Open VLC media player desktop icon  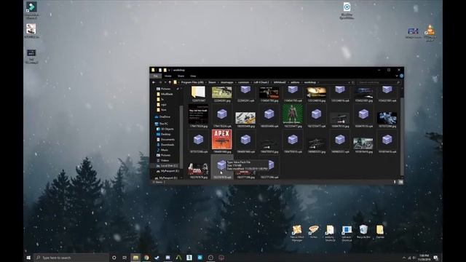tap(430, 33)
